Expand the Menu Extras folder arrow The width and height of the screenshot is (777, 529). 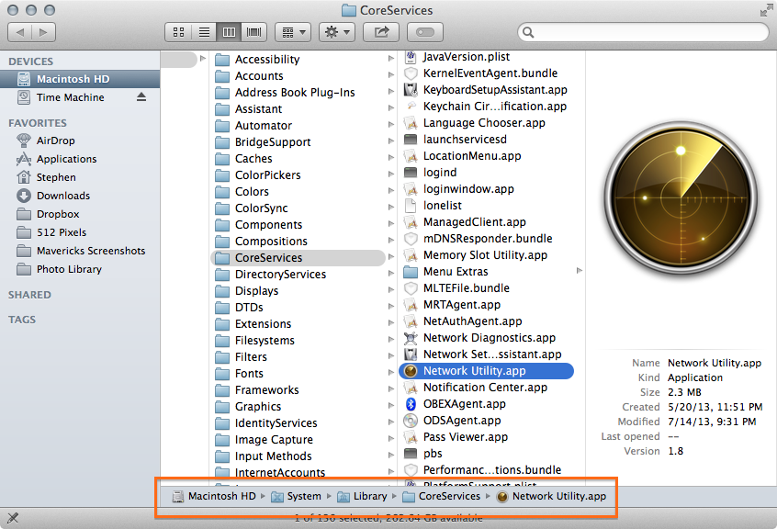pos(579,270)
